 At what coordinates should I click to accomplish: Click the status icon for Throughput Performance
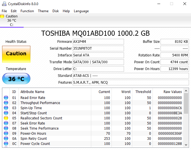coord(6,103)
